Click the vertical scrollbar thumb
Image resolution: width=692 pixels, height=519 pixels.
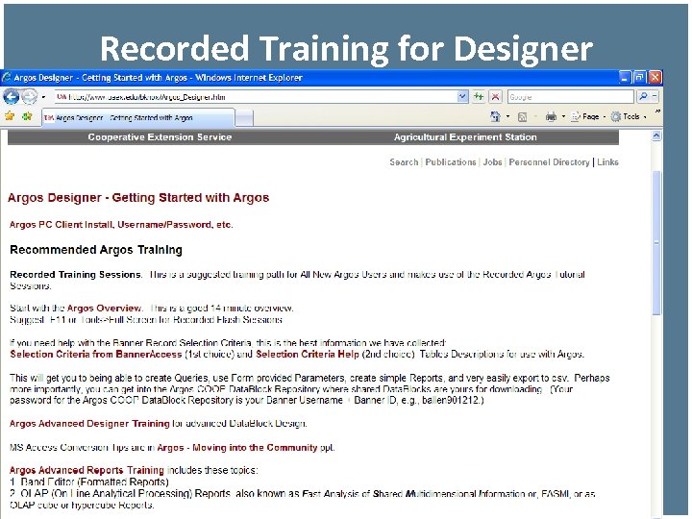656,242
